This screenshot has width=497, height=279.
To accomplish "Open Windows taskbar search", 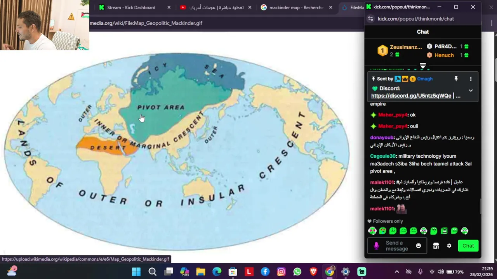I will pyautogui.click(x=152, y=272).
